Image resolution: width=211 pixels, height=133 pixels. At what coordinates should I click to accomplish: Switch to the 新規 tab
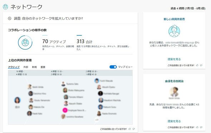(x=34, y=67)
